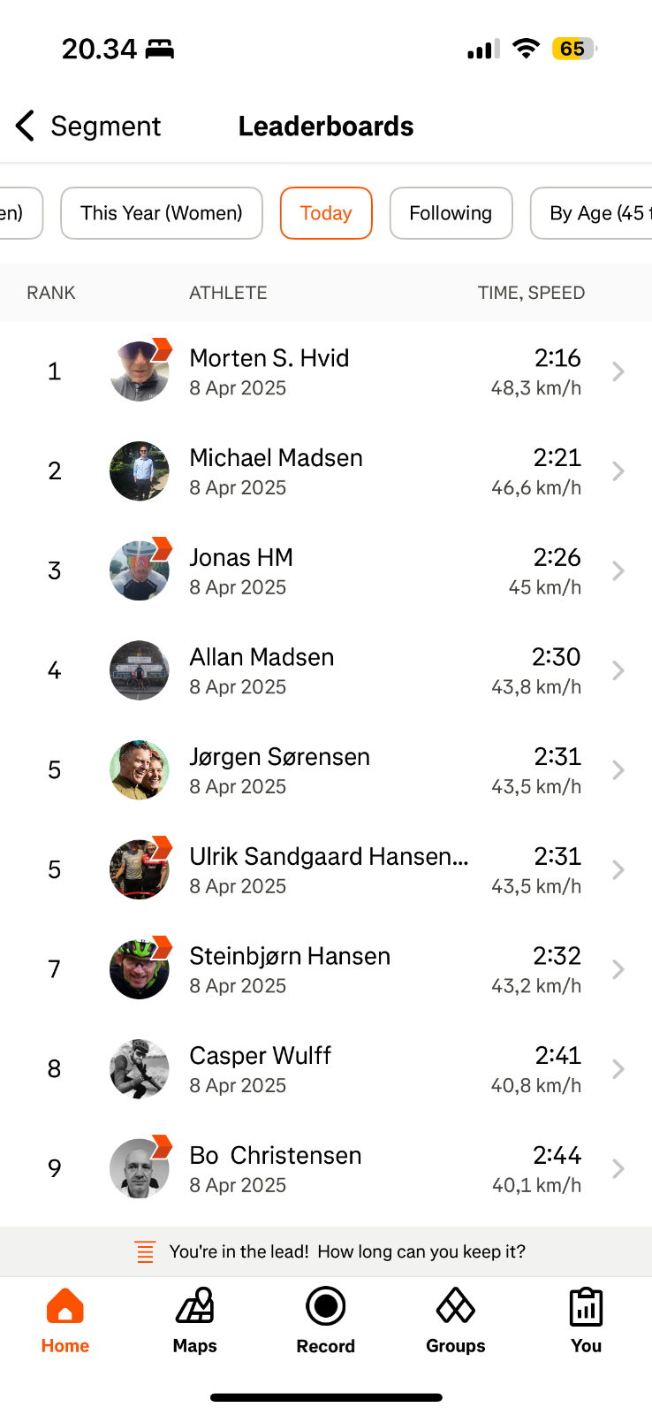Expand Bo Christensen's entry chevron
The width and height of the screenshot is (652, 1415).
click(618, 1169)
